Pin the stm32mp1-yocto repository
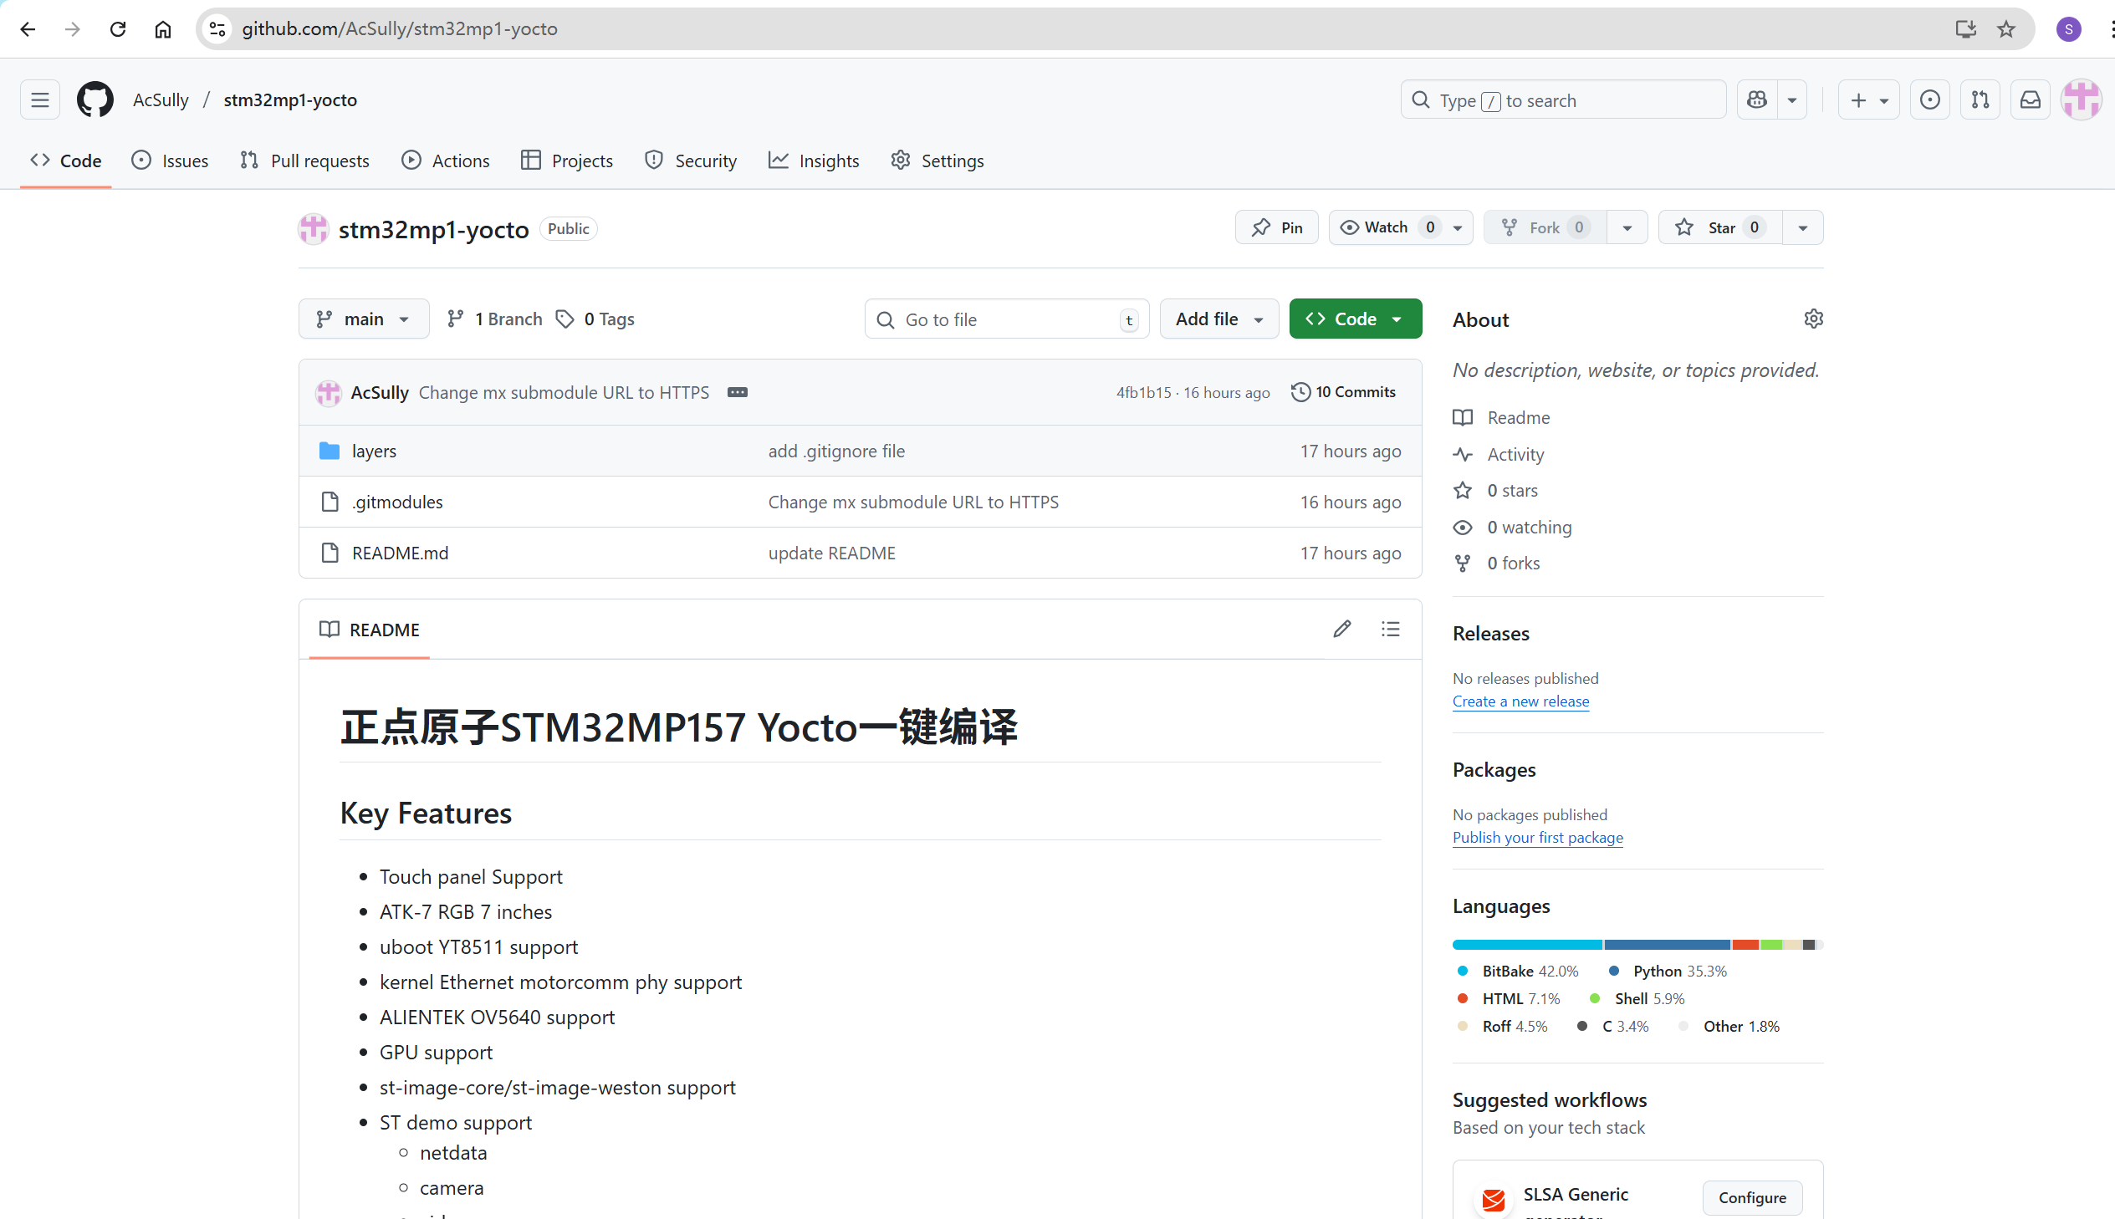 tap(1277, 227)
